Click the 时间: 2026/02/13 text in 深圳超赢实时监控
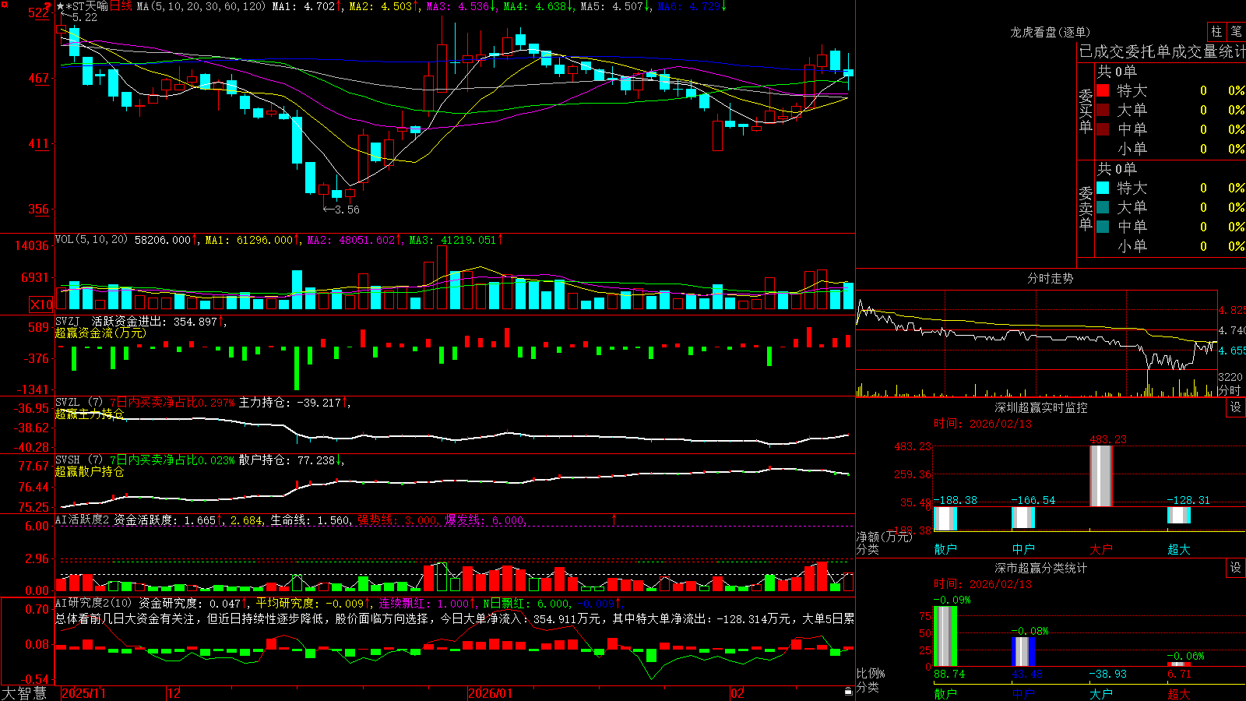The width and height of the screenshot is (1246, 701). [983, 424]
